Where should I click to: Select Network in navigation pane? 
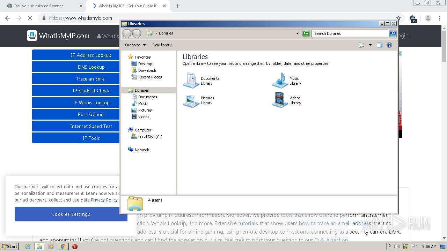142,150
